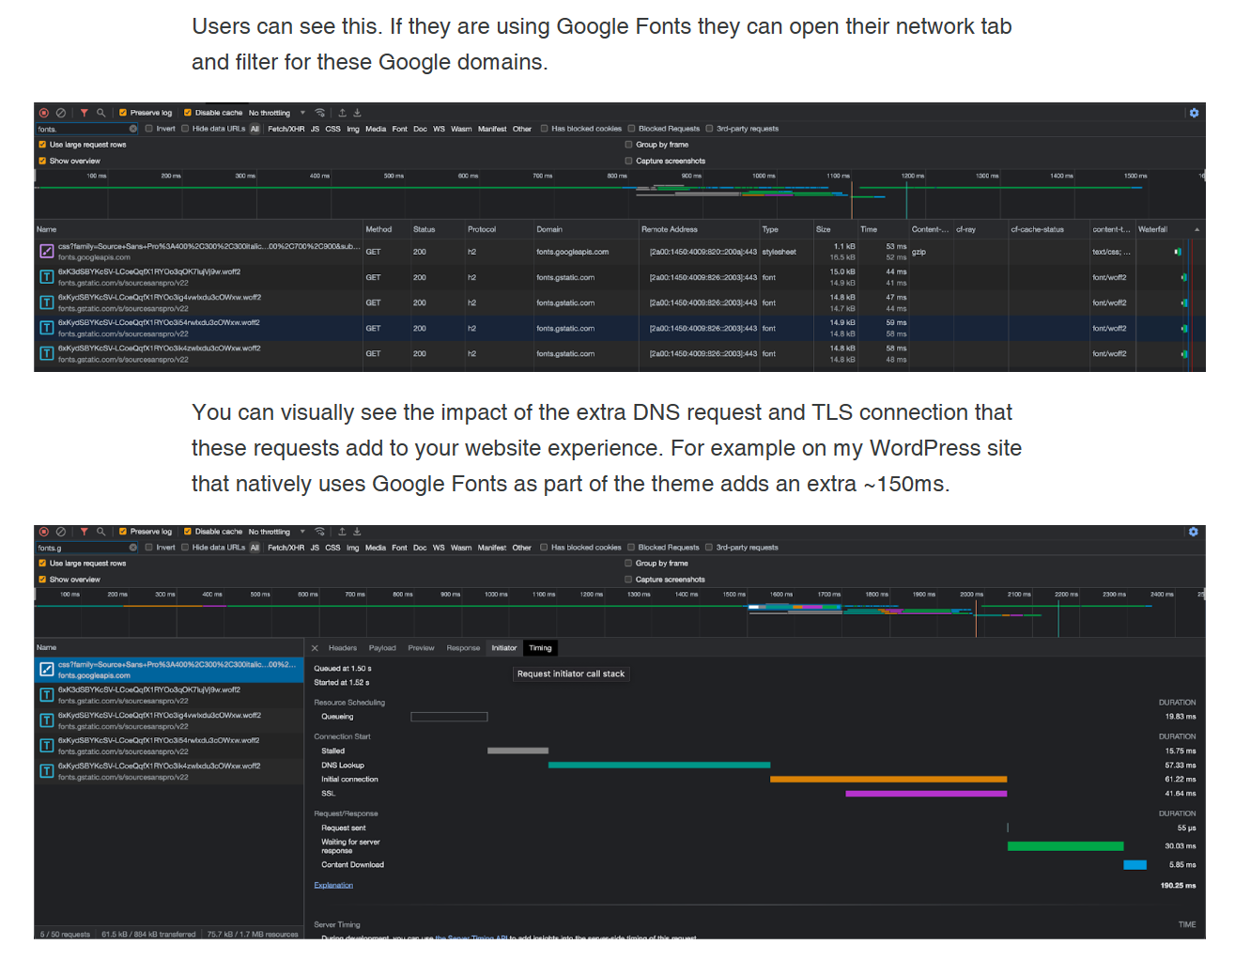The width and height of the screenshot is (1235, 960).
Task: Enable Capture screenshots in lower DevTools panel
Action: pos(628,580)
